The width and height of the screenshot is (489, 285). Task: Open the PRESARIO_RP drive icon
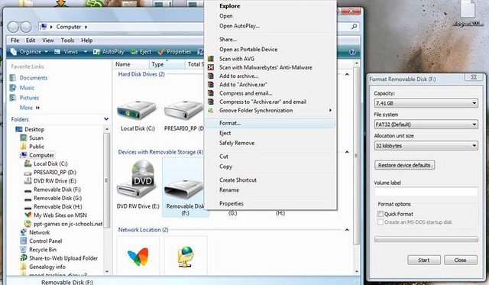184,111
